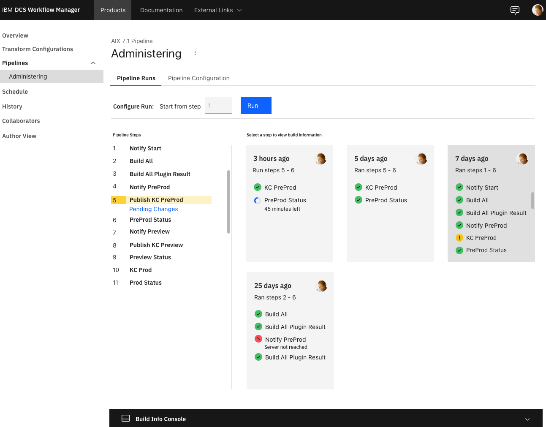Expand the External Links dropdown

[218, 10]
